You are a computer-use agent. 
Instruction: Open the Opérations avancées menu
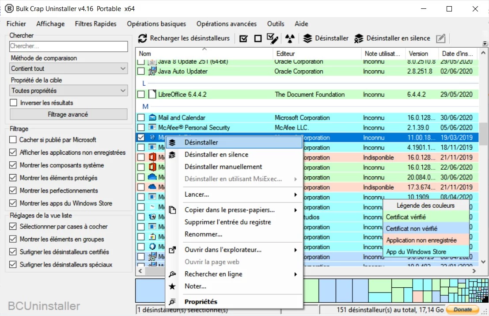point(227,24)
